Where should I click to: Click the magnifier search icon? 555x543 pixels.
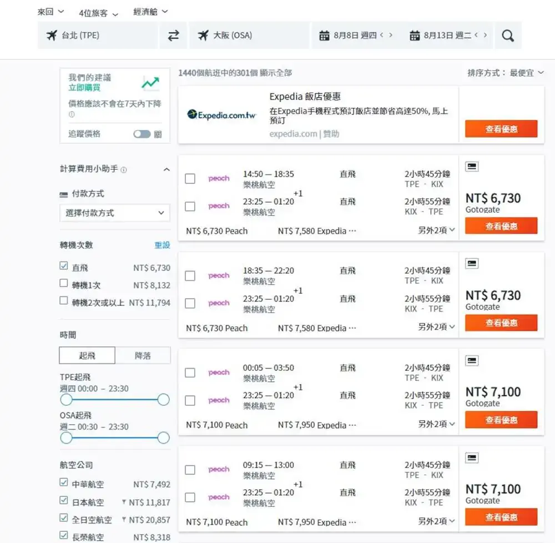click(508, 36)
